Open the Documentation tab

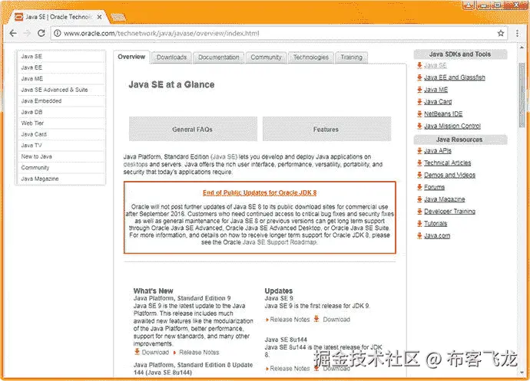click(218, 57)
